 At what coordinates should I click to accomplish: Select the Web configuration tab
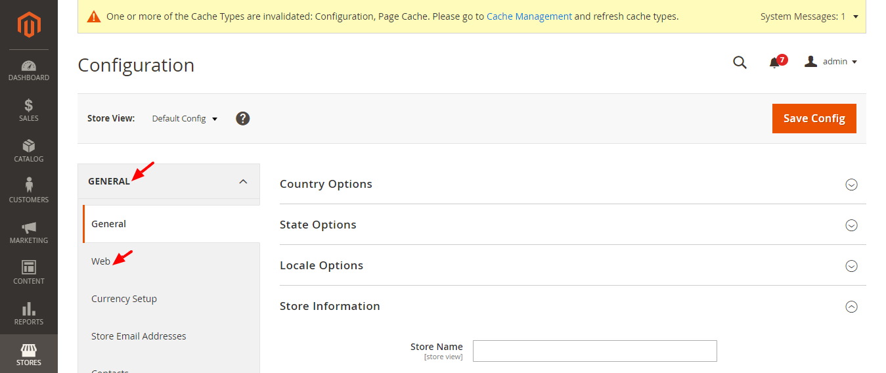pyautogui.click(x=101, y=261)
